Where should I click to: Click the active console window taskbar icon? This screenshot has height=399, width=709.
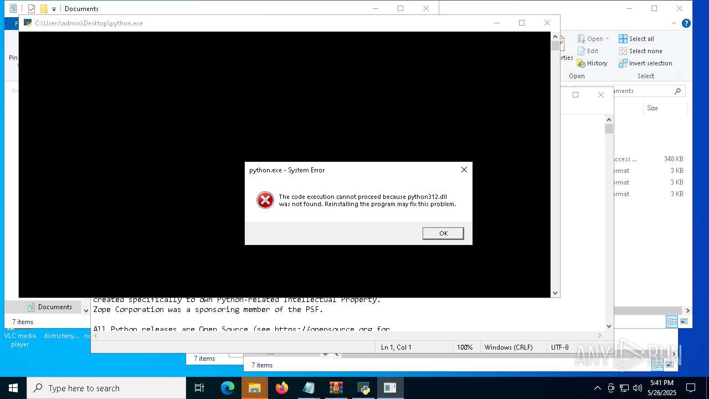pyautogui.click(x=391, y=388)
